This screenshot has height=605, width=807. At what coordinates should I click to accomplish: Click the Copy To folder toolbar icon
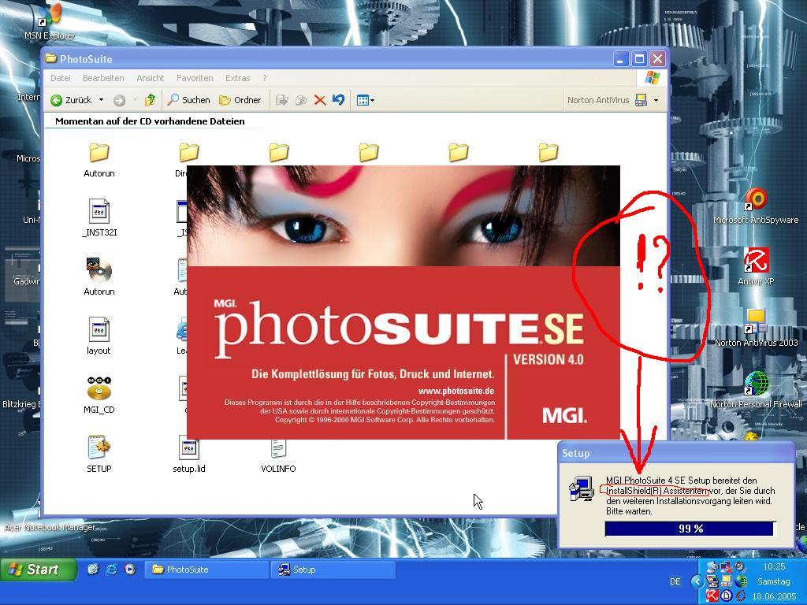click(x=301, y=100)
